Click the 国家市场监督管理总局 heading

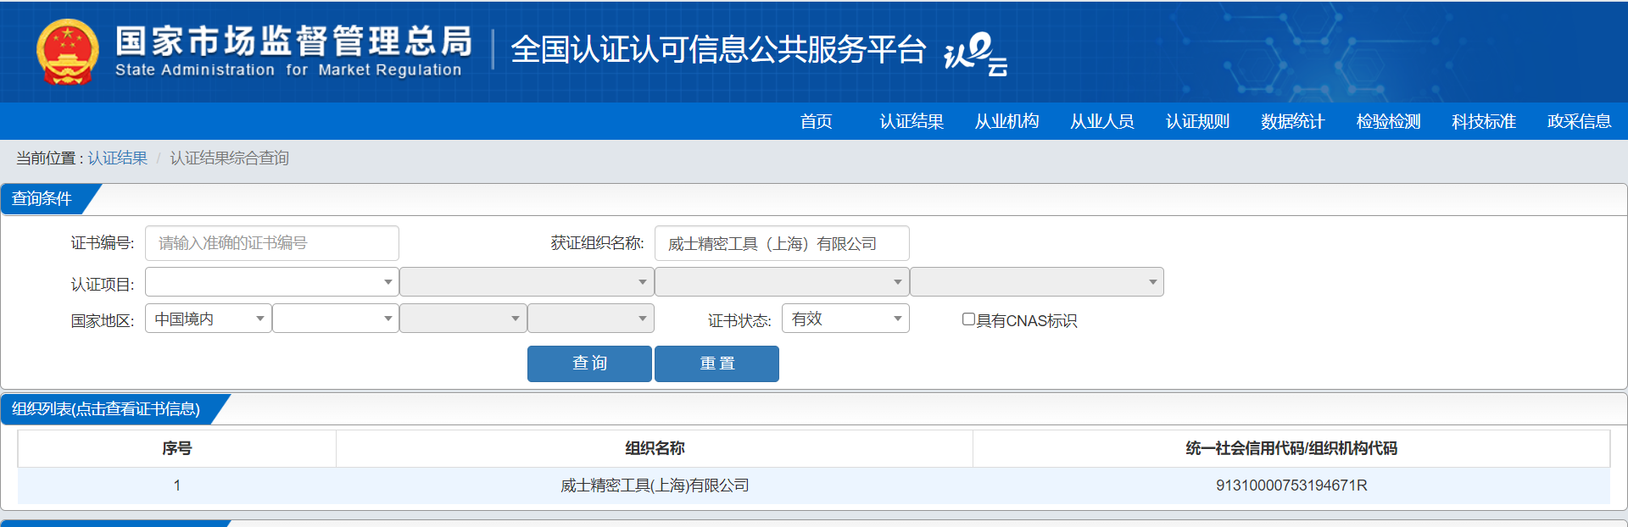[294, 41]
